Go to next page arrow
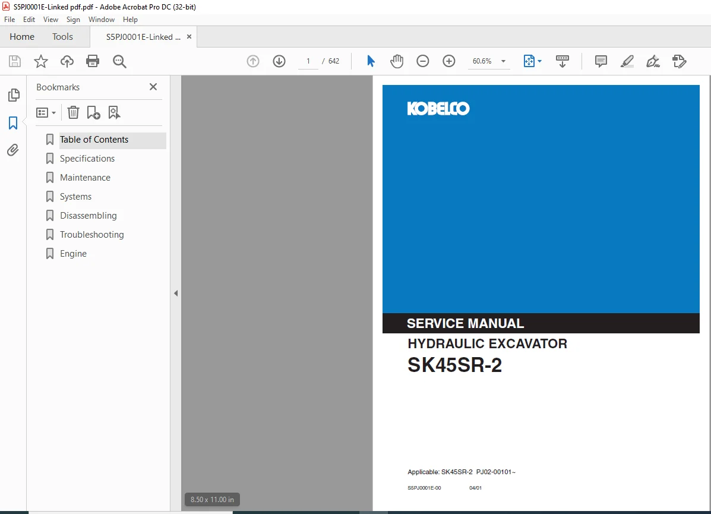Image resolution: width=711 pixels, height=514 pixels. pyautogui.click(x=279, y=61)
